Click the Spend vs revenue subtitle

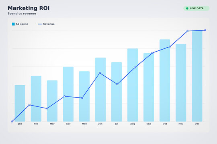click(22, 14)
